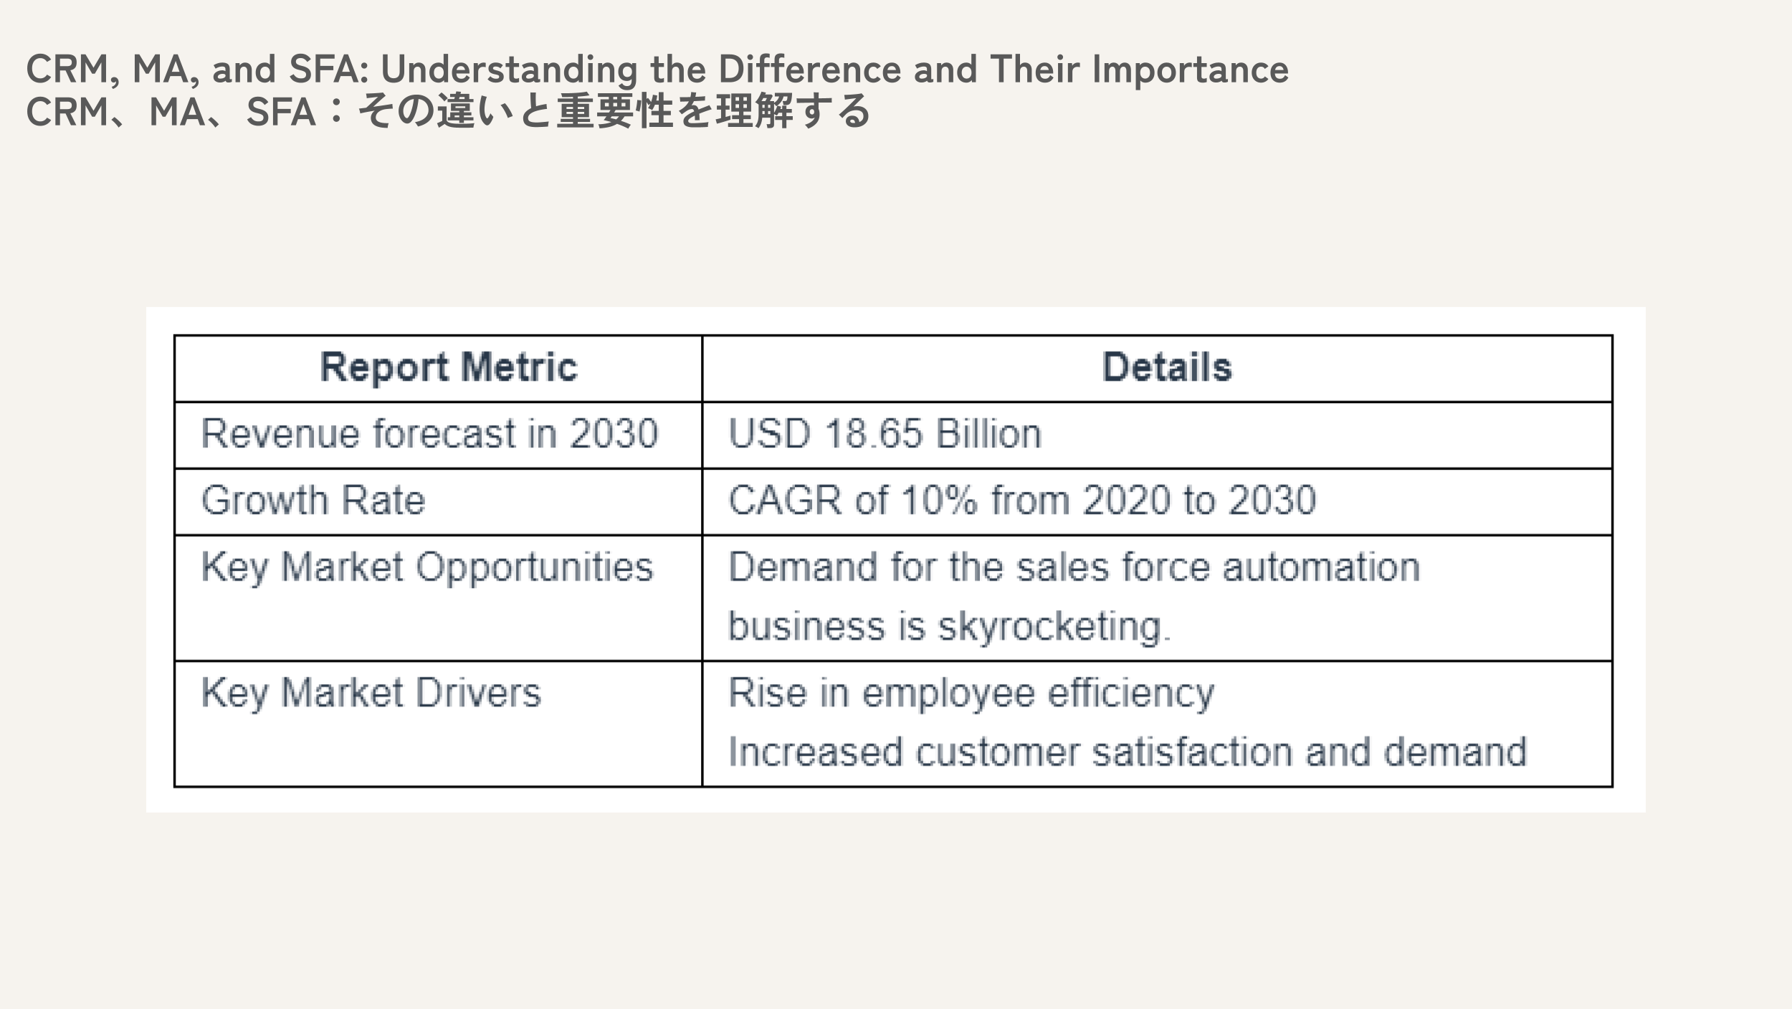Click the word 'Opportunities' in the table
Screen dimensions: 1792x1009
535,567
